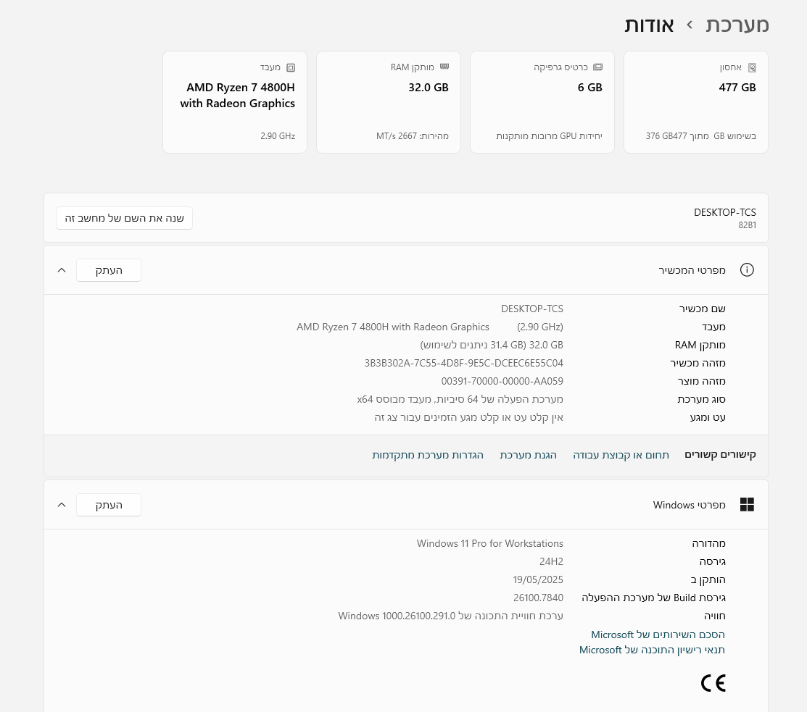Image resolution: width=807 pixels, height=712 pixels.
Task: Click the storage (אחסון) disk icon
Action: tap(752, 67)
